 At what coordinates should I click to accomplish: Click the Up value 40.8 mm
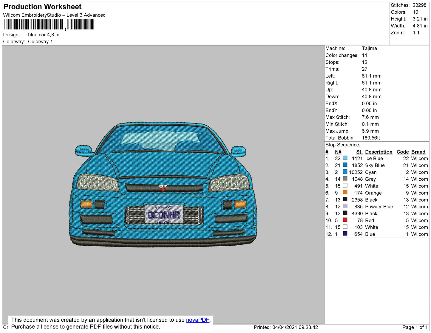point(372,89)
